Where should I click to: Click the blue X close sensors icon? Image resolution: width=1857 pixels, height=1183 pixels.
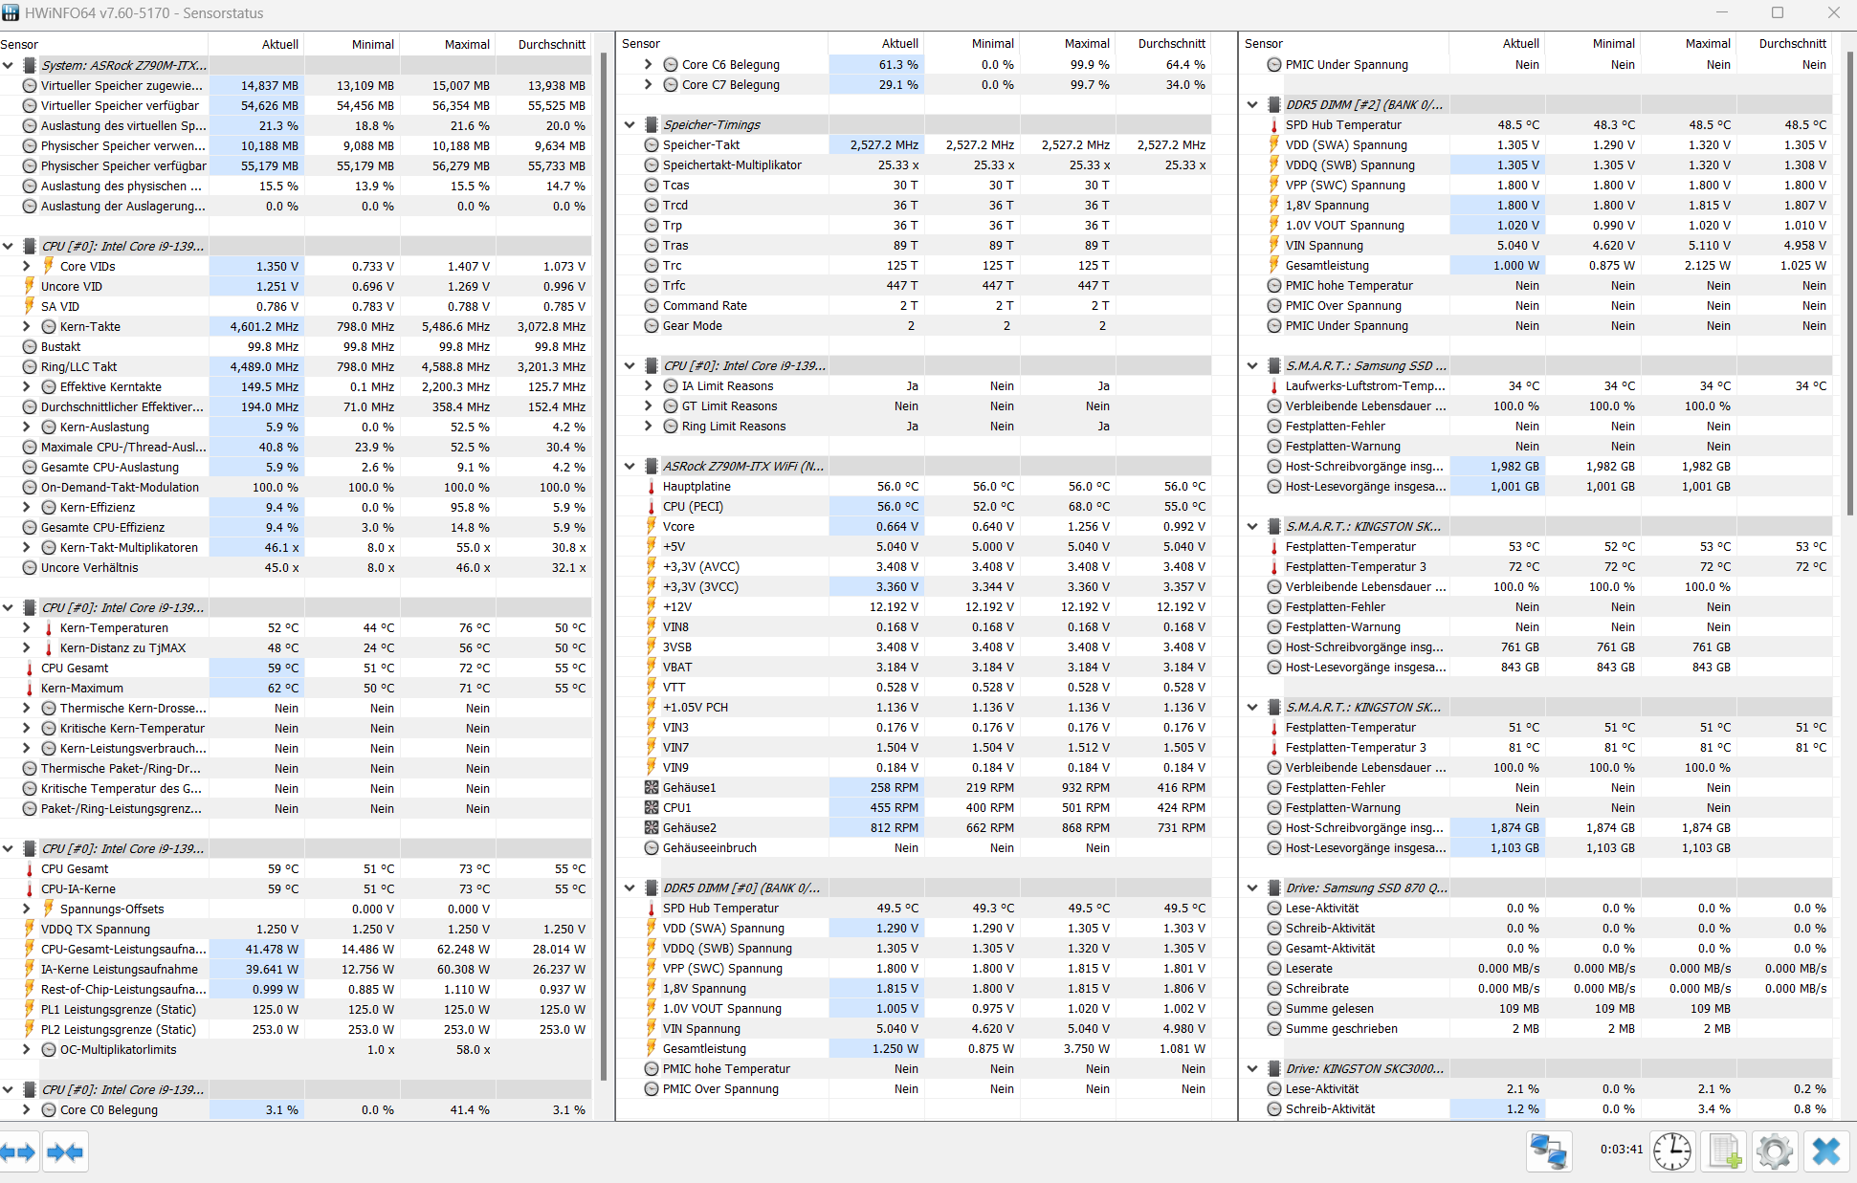[x=1825, y=1151]
